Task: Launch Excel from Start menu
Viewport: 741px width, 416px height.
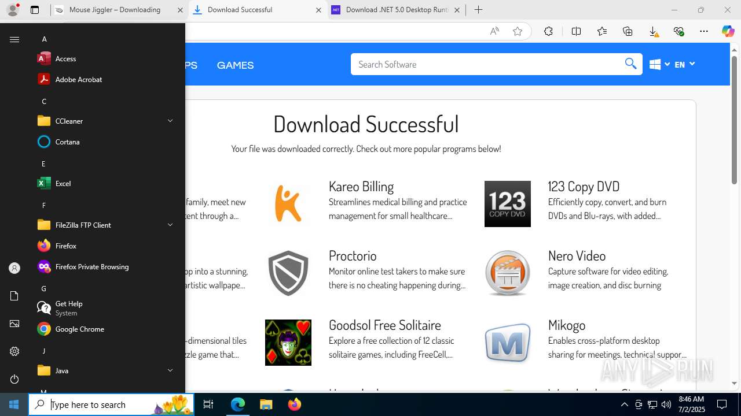Action: coord(104,183)
